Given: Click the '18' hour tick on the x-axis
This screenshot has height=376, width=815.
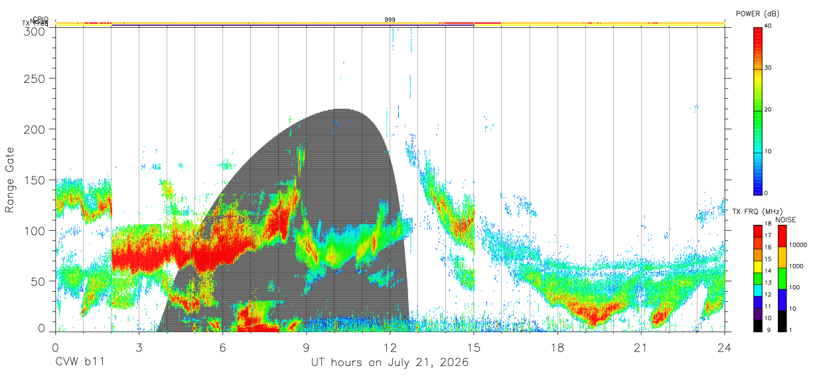Looking at the screenshot, I should 557,347.
